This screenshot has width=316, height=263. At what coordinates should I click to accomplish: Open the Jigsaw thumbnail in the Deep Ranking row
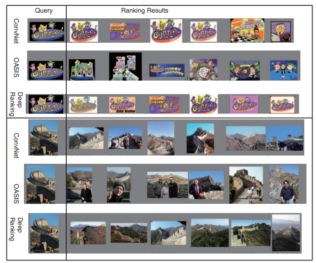[x=164, y=105]
